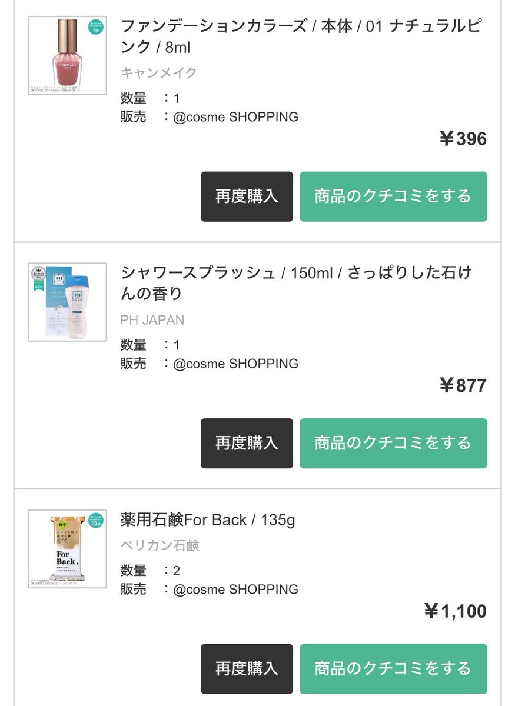The width and height of the screenshot is (515, 706).
Task: Open the PH JAPAN Shower Splash thumbnail
Action: point(67,302)
